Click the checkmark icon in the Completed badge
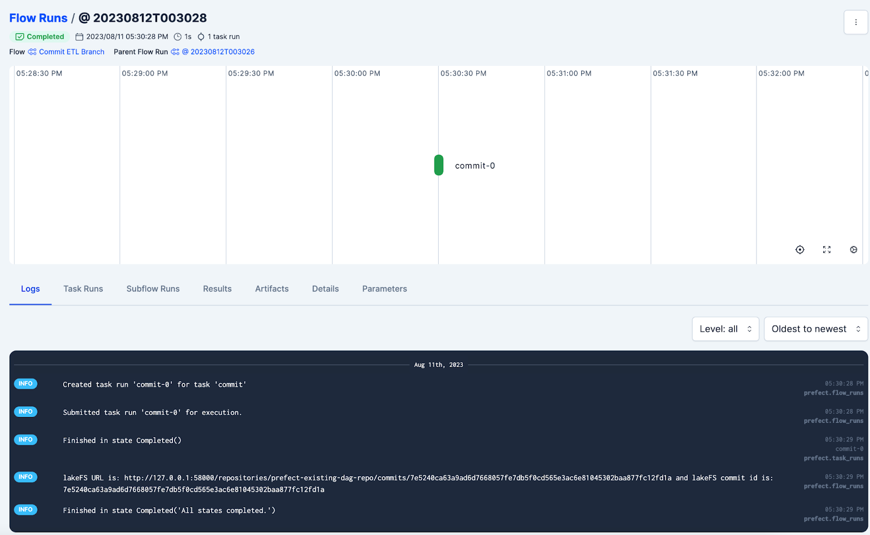The height and width of the screenshot is (535, 870). coord(20,37)
